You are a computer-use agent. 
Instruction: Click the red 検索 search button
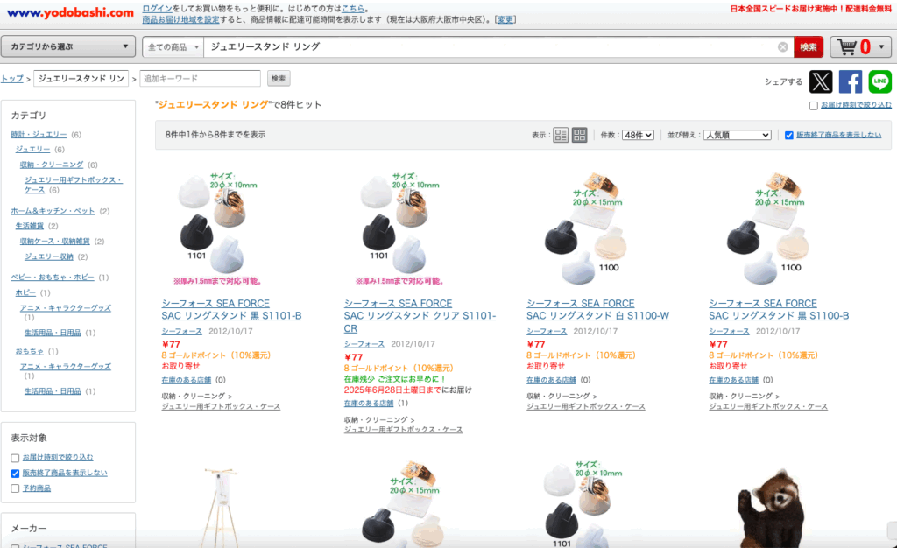809,47
